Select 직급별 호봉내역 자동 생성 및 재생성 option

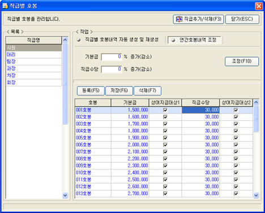click(118, 40)
